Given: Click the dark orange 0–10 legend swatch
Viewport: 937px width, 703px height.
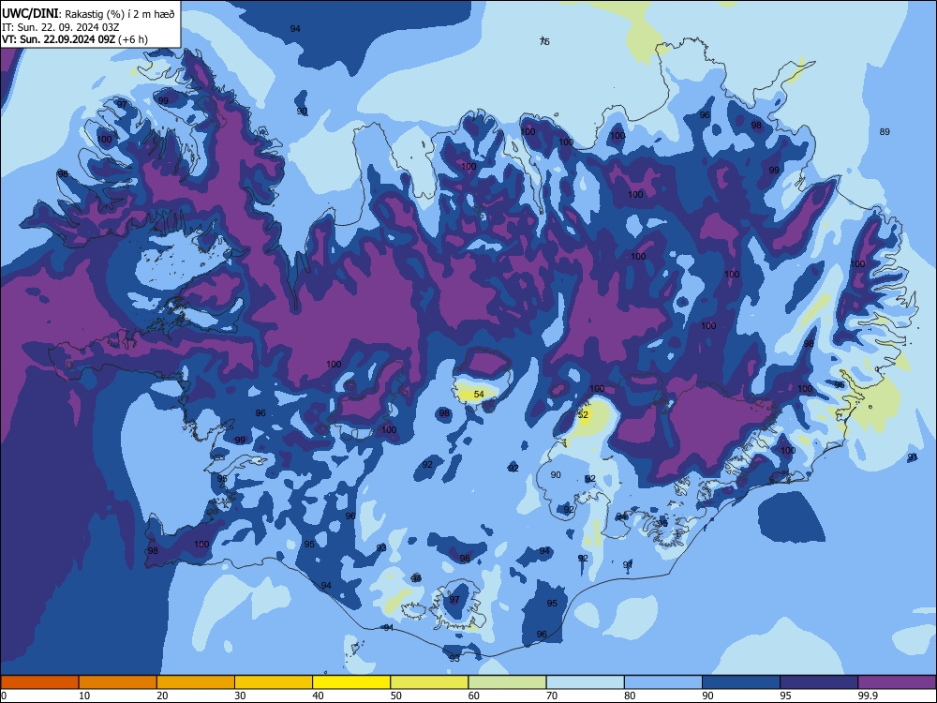Looking at the screenshot, I should coord(39,682).
